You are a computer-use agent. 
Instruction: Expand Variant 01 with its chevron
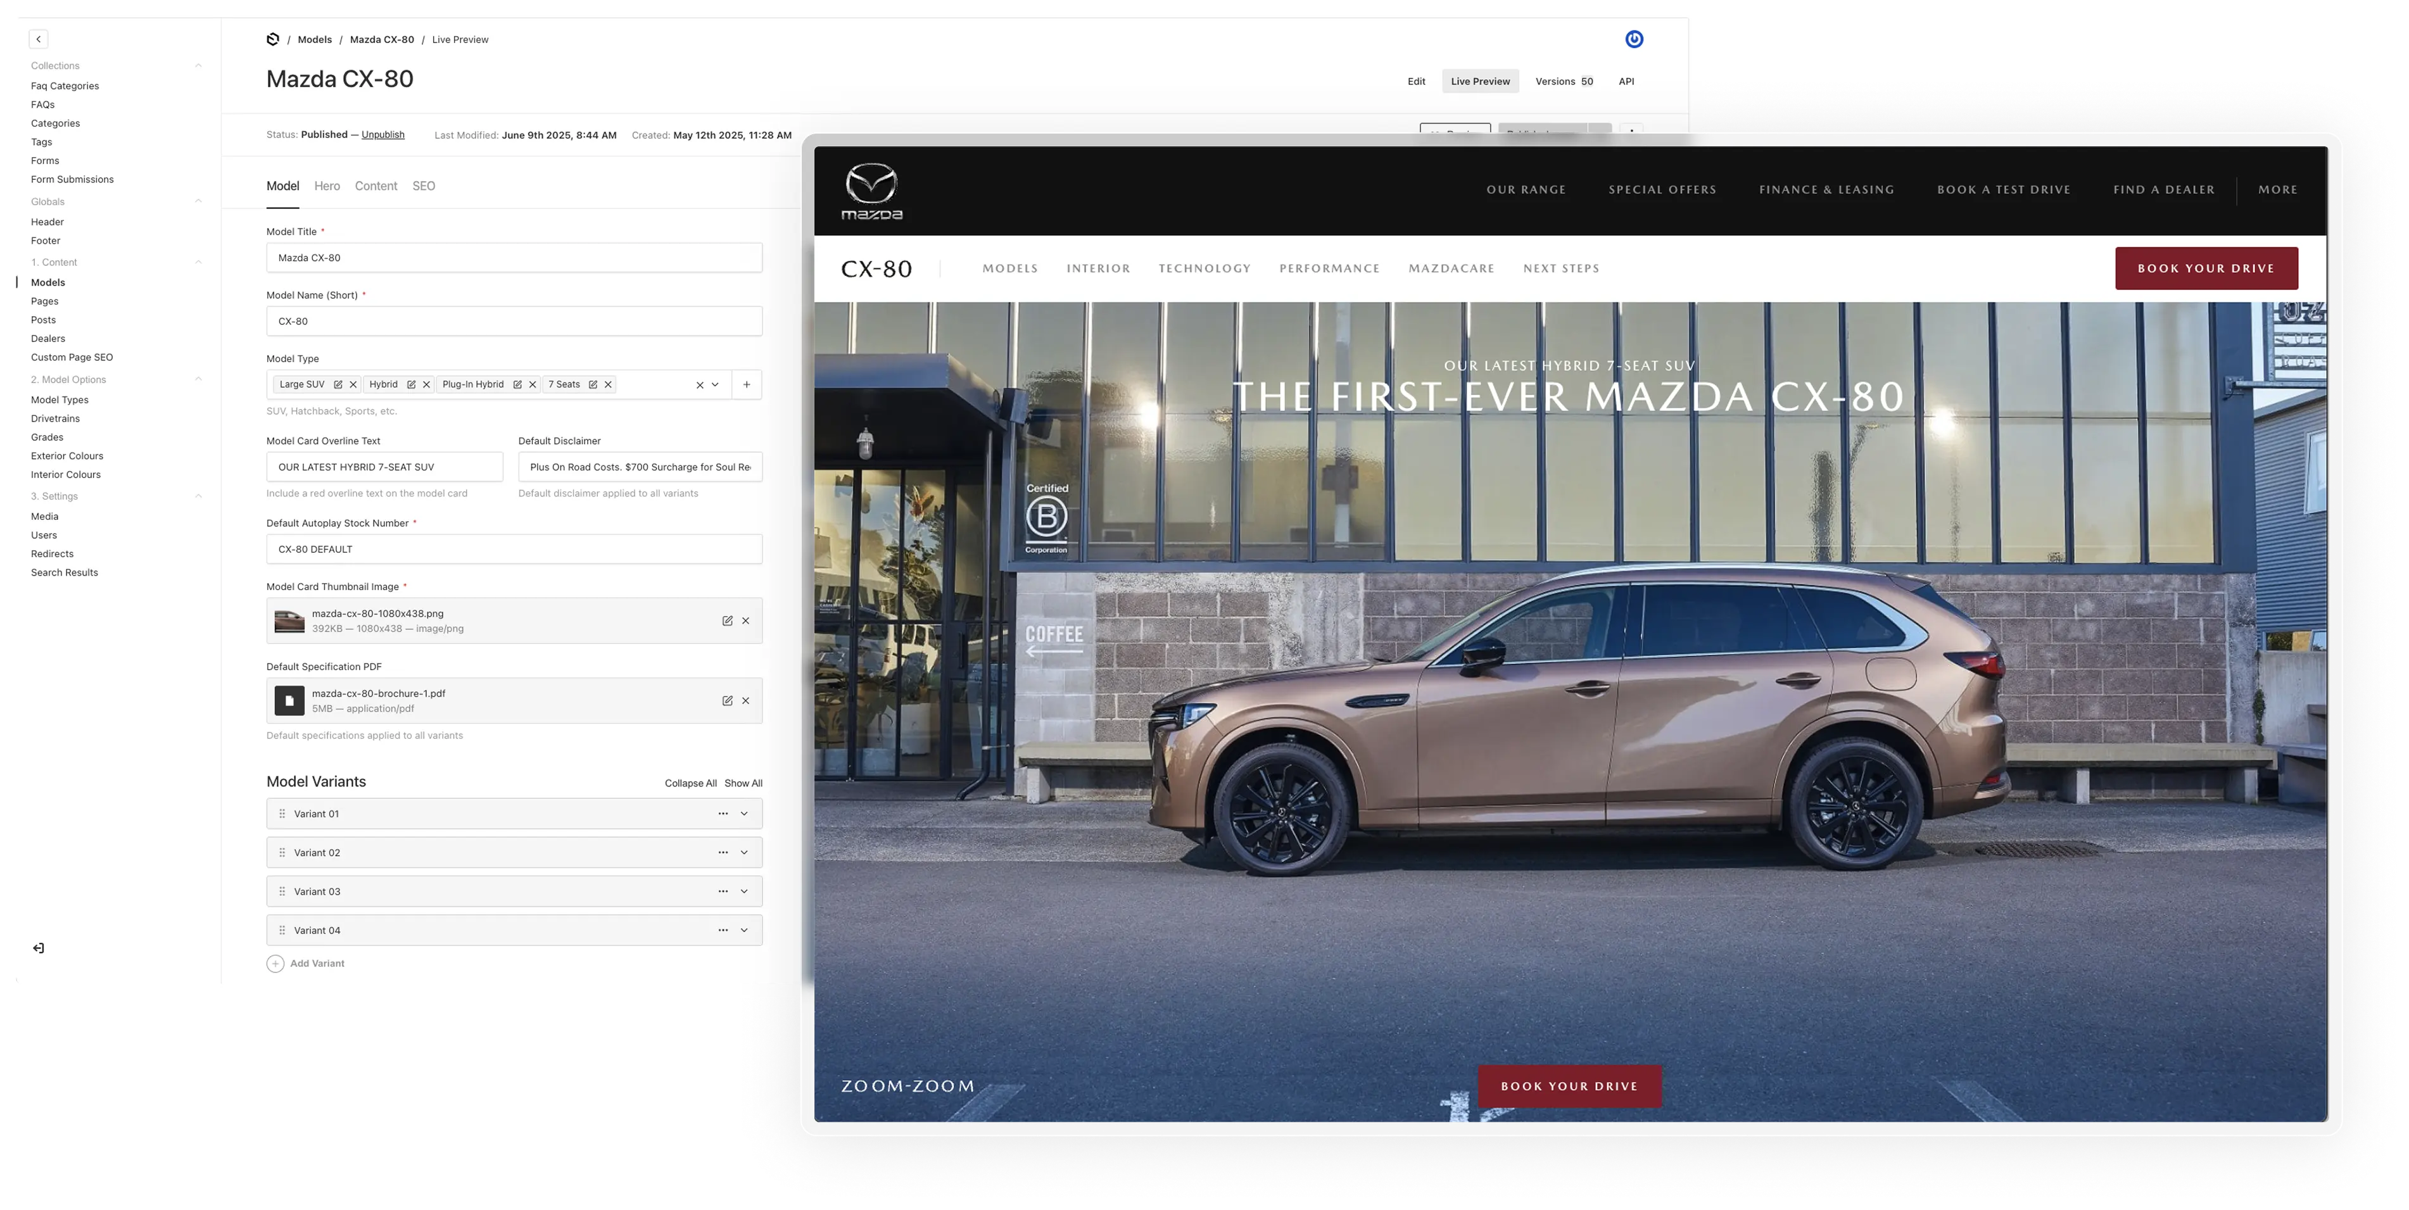[743, 812]
